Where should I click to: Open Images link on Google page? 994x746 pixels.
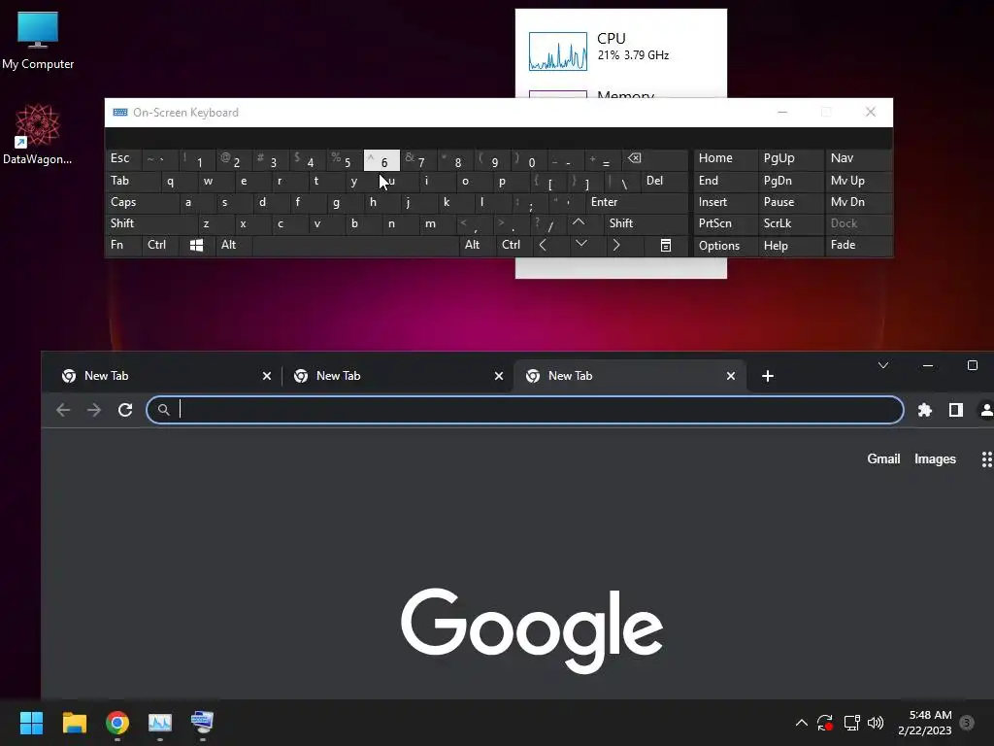935,459
